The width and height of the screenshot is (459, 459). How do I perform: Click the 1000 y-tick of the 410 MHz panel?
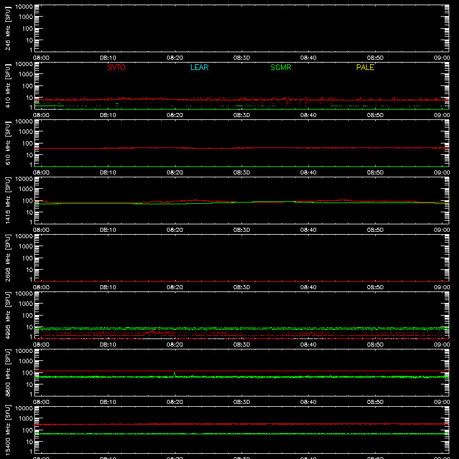(26, 75)
